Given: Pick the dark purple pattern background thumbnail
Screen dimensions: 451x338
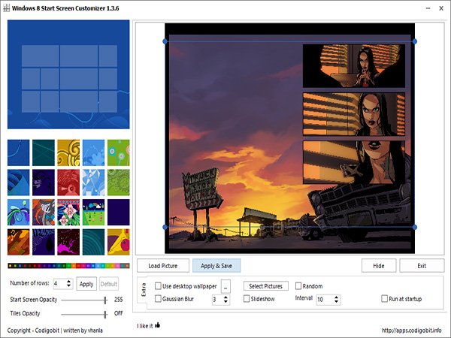Looking at the screenshot, I should (44, 183).
